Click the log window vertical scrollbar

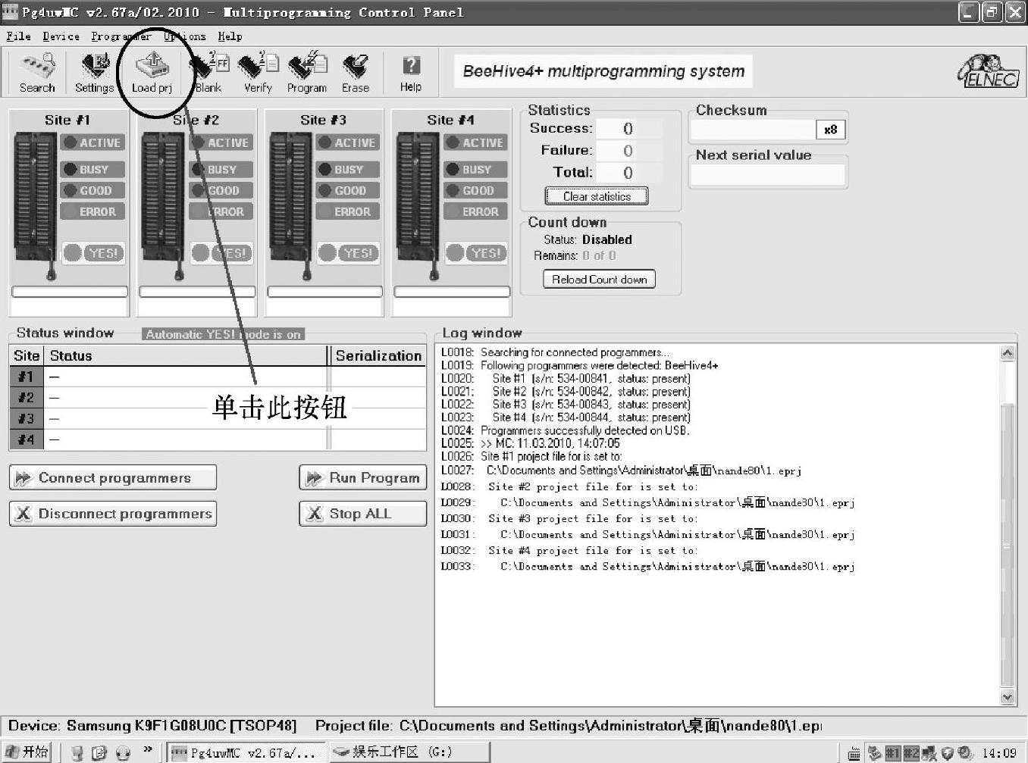[1008, 525]
